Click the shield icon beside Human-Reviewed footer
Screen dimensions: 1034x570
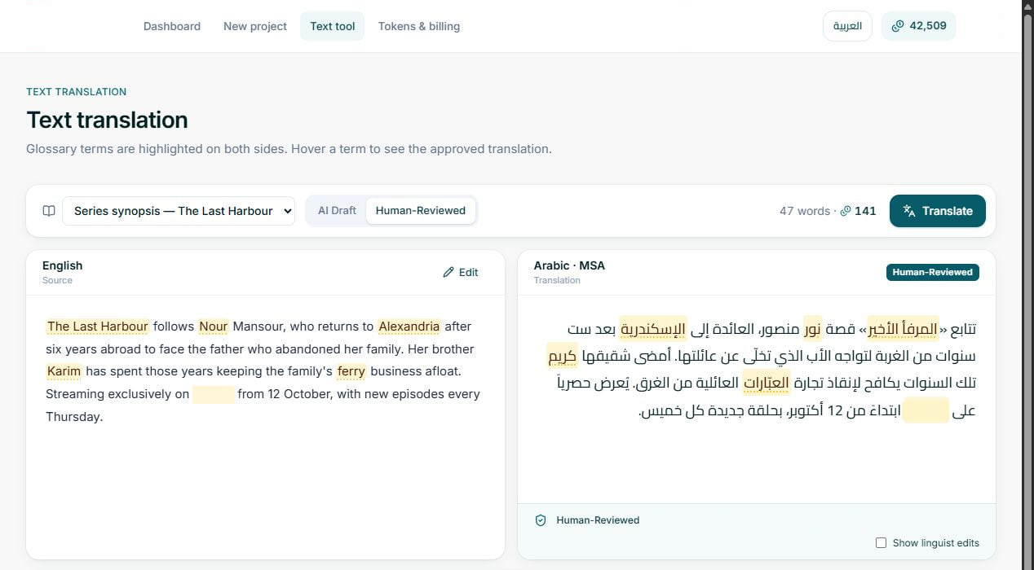coord(541,520)
